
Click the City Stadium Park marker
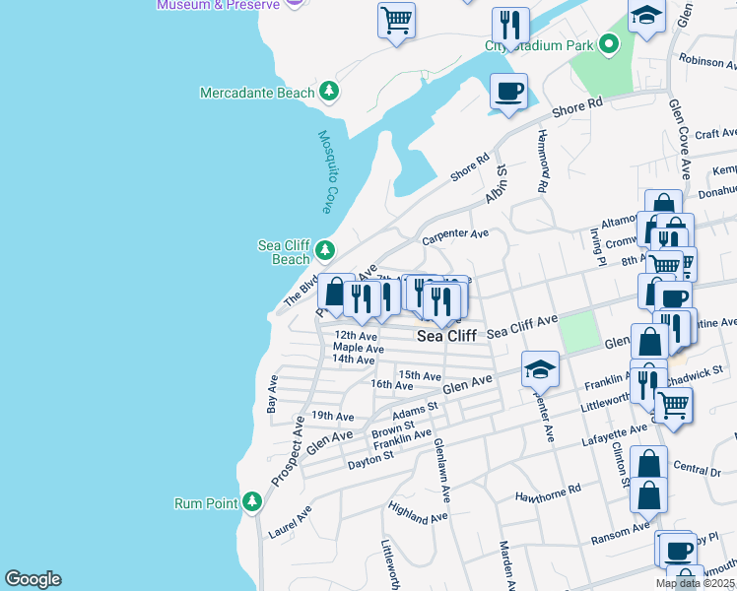pyautogui.click(x=609, y=45)
